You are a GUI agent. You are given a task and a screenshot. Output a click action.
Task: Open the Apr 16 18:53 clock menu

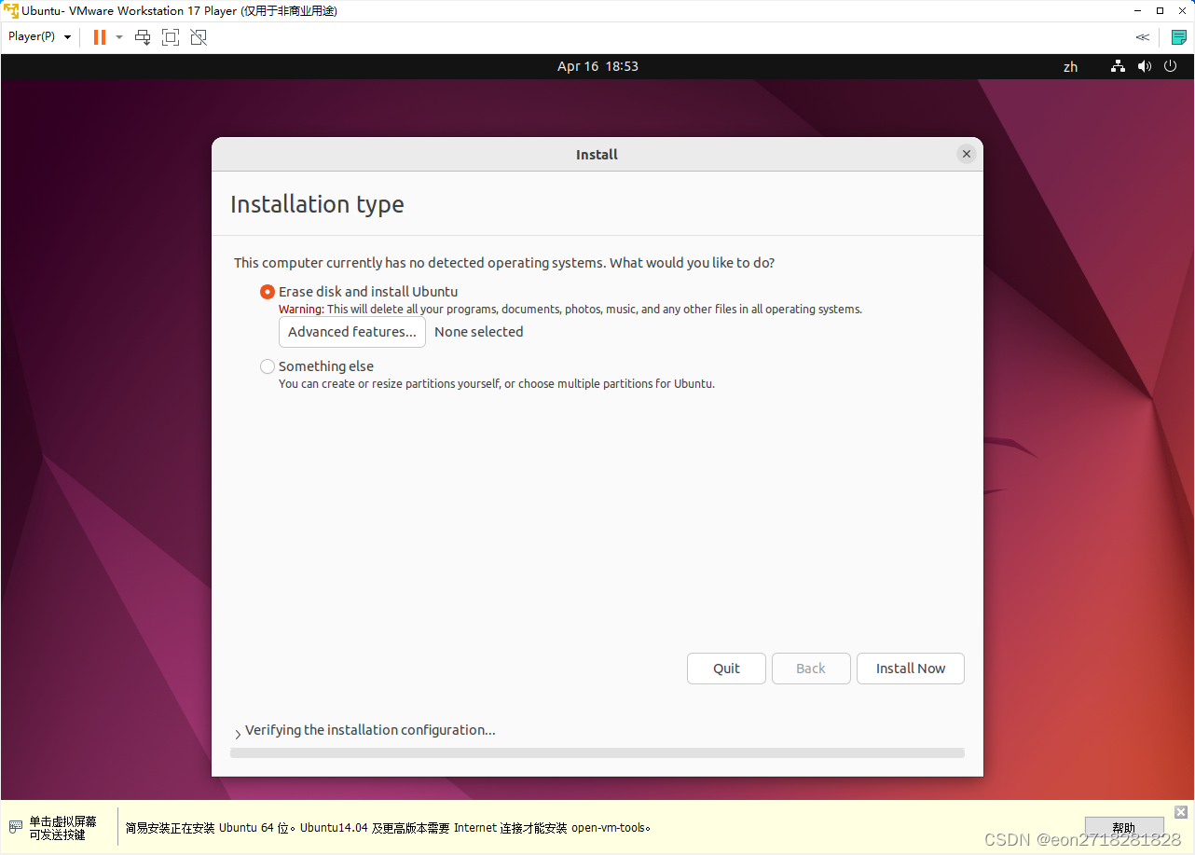(597, 66)
